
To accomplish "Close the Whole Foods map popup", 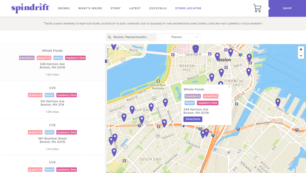I will click(229, 87).
